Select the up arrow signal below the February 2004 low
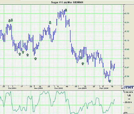Viewport: 134px width, 114px height. click(x=110, y=81)
